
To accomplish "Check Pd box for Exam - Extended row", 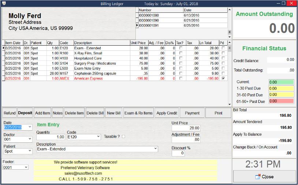I will click(x=223, y=48).
